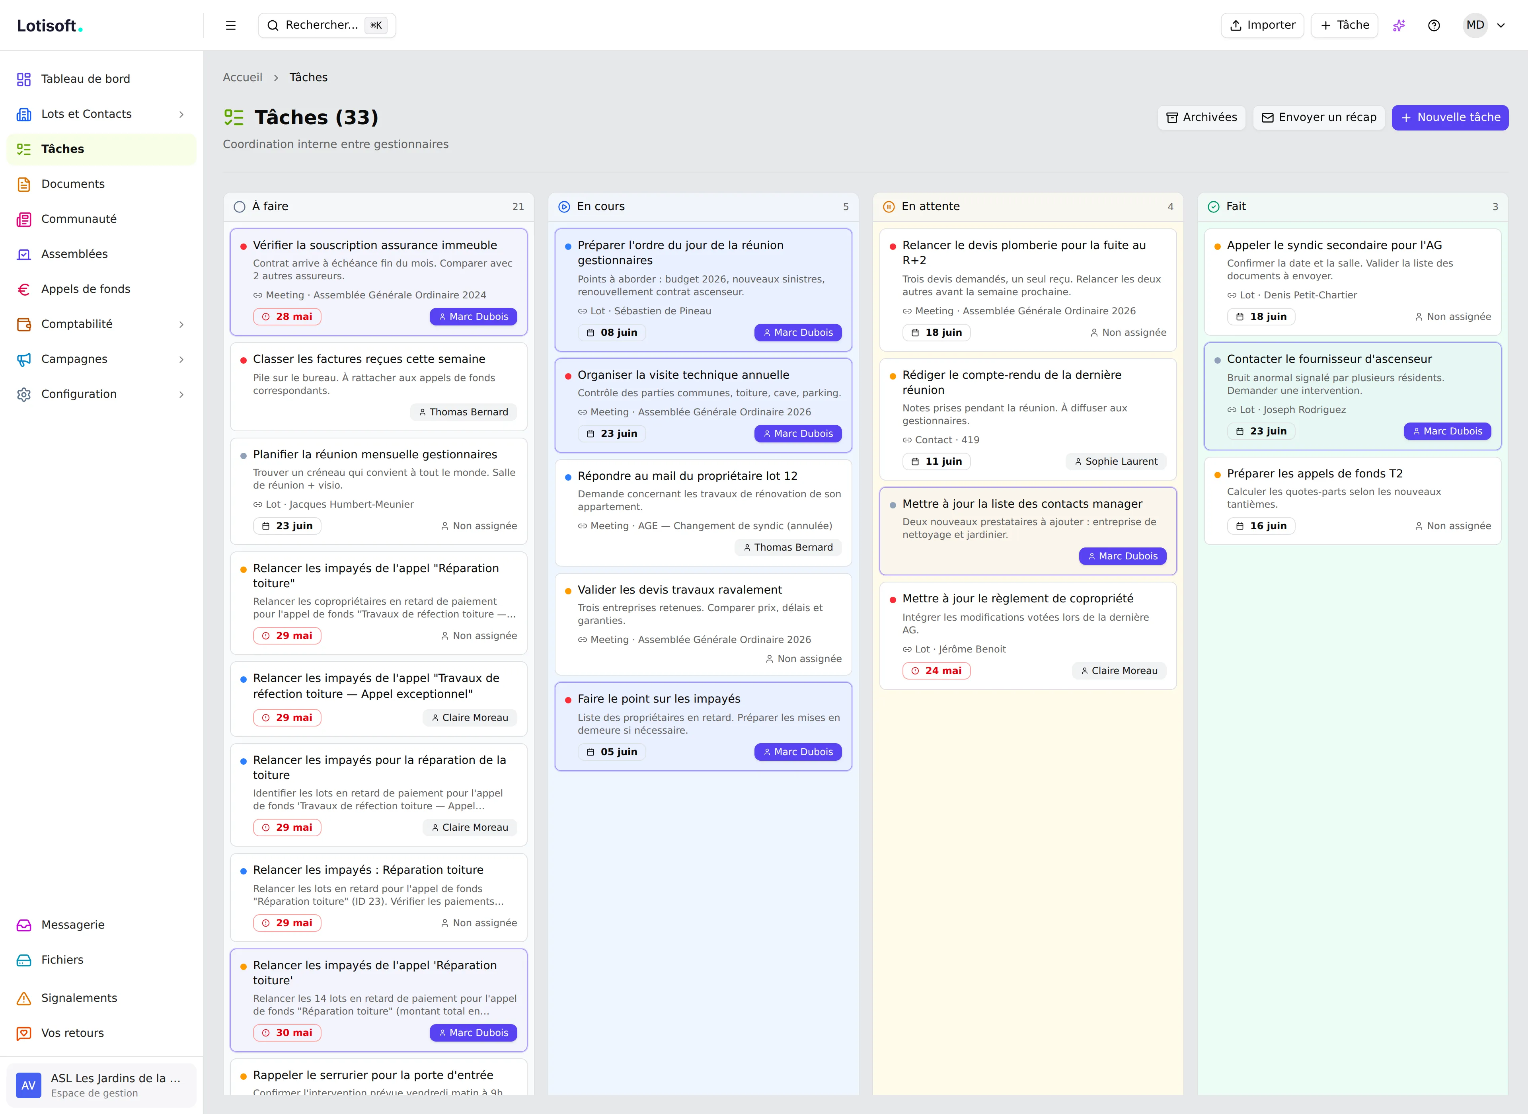Click the Fait checkmark status icon

click(x=1214, y=207)
